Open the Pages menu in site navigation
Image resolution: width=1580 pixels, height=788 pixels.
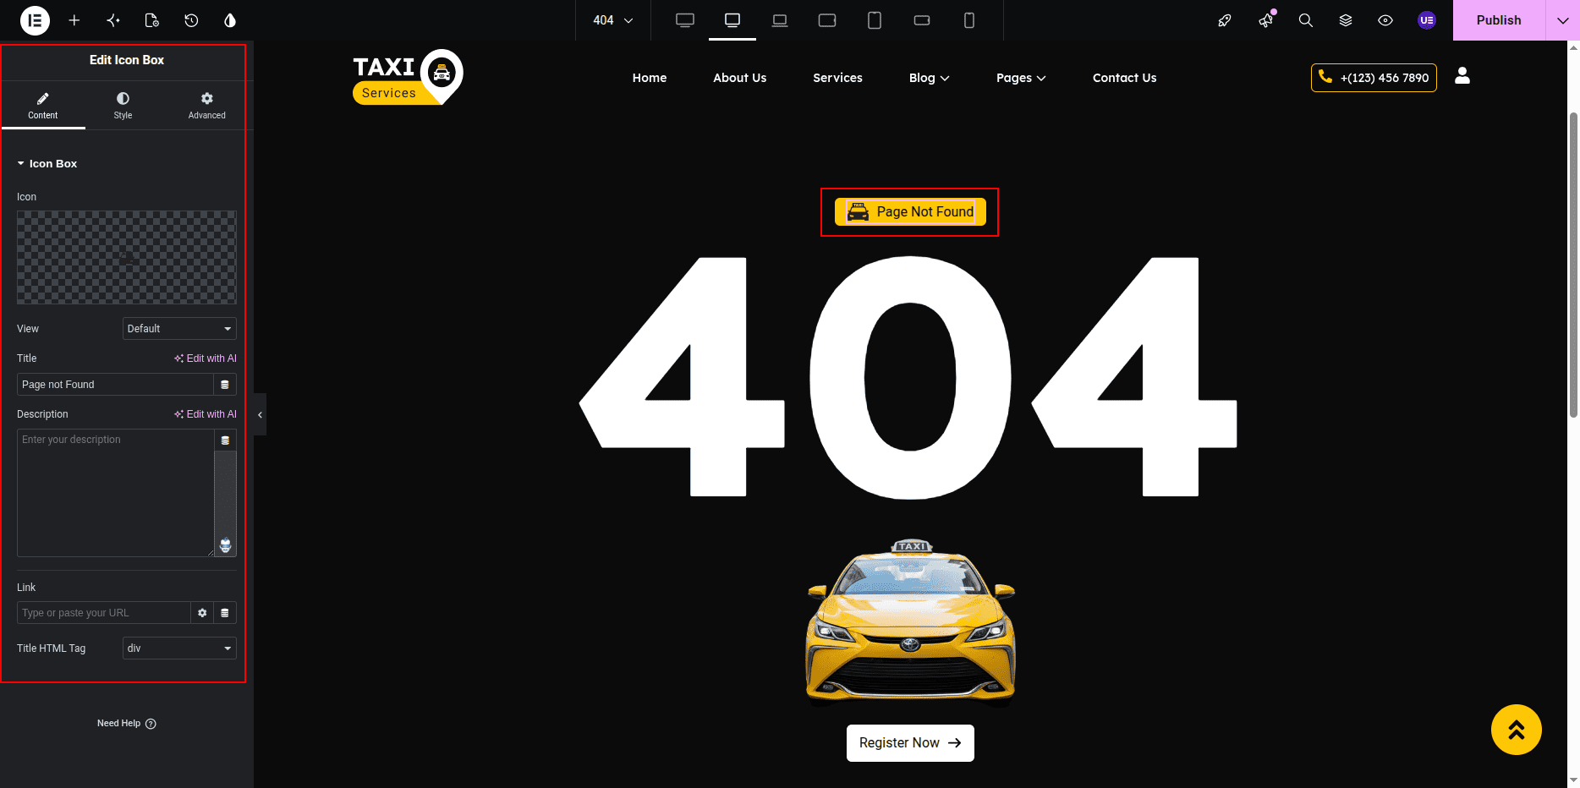click(x=1021, y=78)
